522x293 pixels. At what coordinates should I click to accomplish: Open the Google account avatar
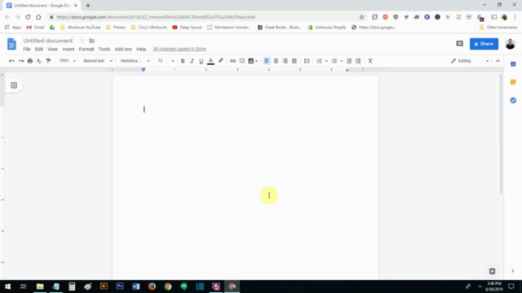[x=510, y=44]
